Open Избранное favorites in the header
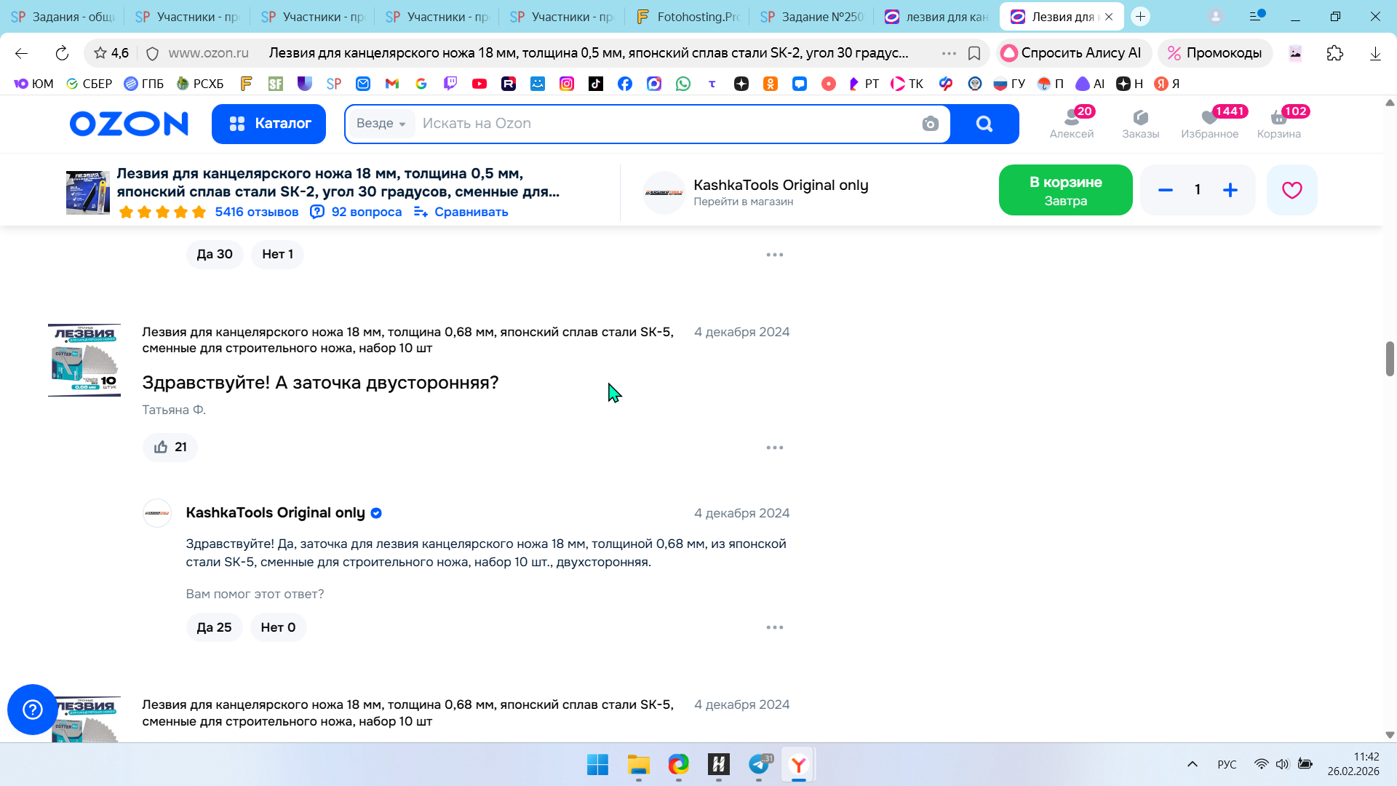This screenshot has height=786, width=1397. pos(1209,123)
